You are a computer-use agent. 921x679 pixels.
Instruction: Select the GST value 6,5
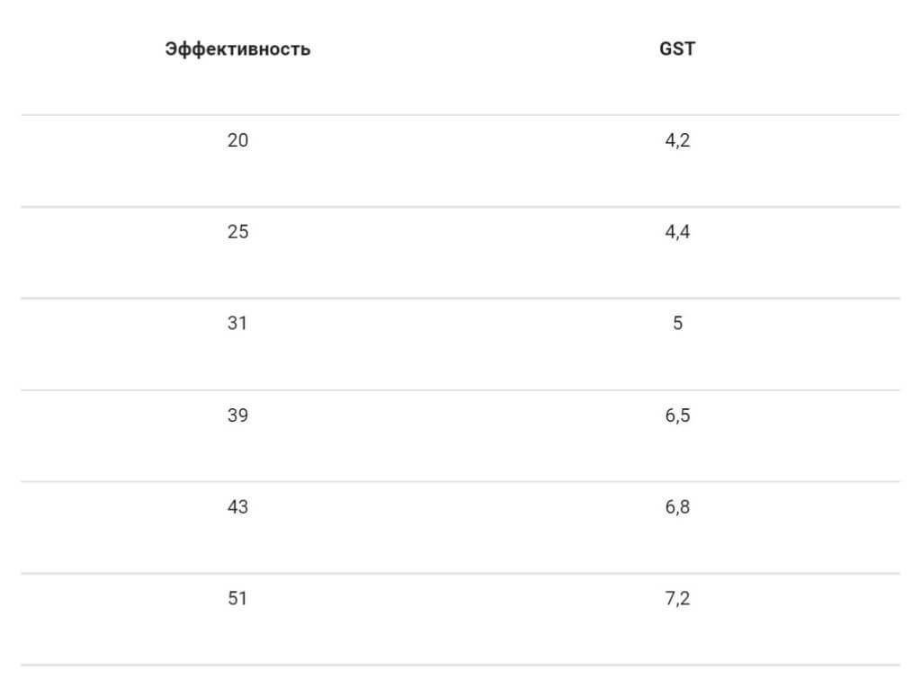point(677,415)
